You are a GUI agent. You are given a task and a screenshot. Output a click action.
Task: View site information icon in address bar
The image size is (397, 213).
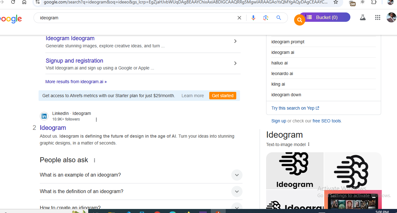point(37,2)
